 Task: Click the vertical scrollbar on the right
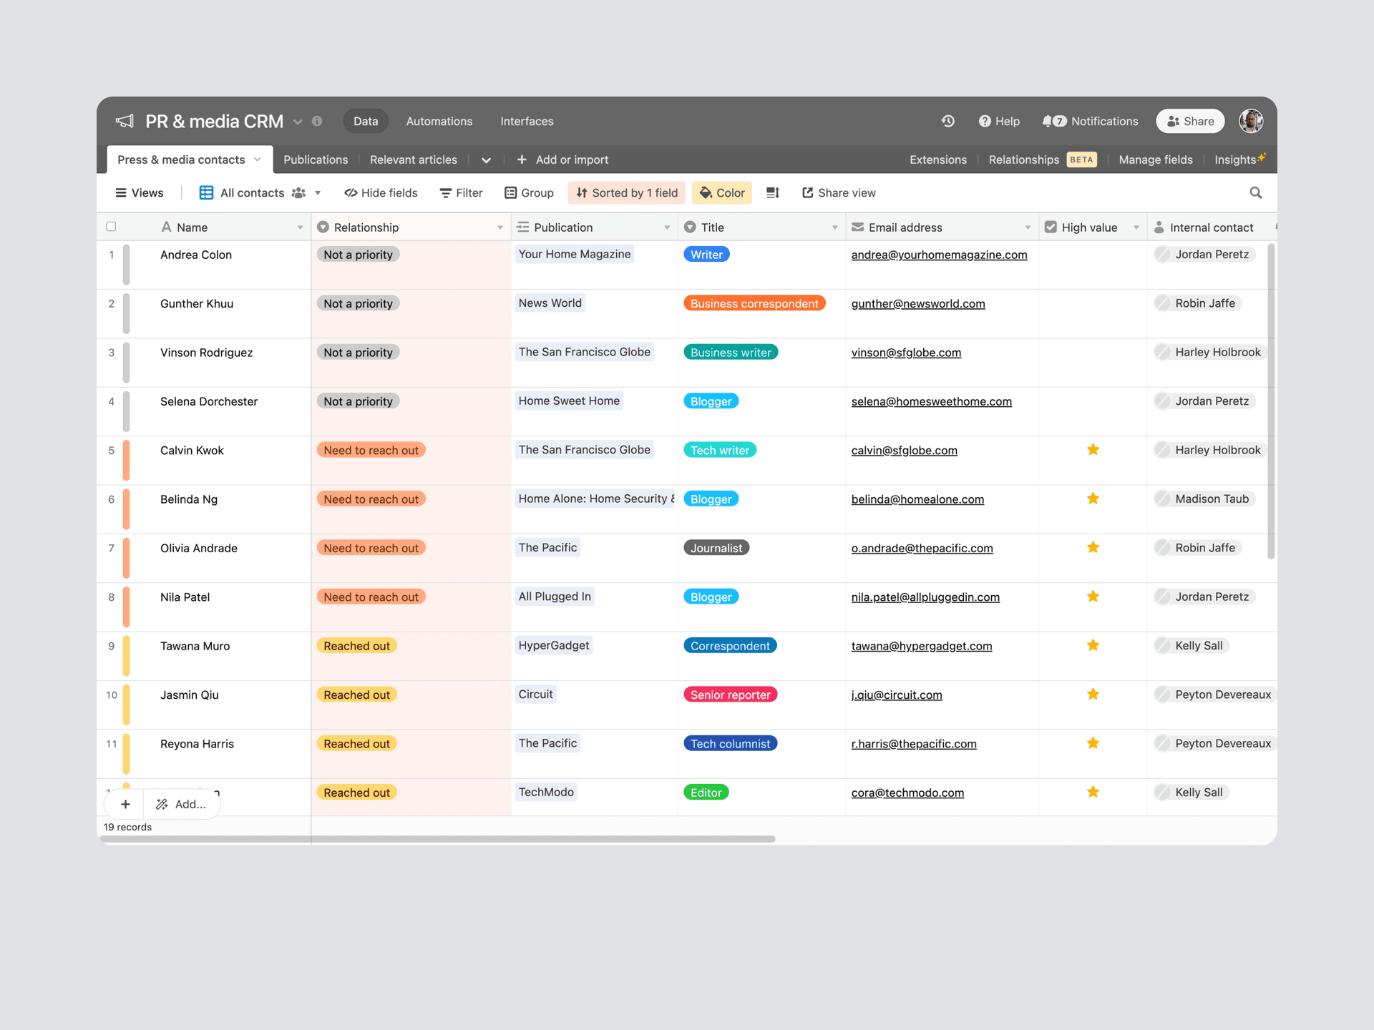[x=1271, y=401]
